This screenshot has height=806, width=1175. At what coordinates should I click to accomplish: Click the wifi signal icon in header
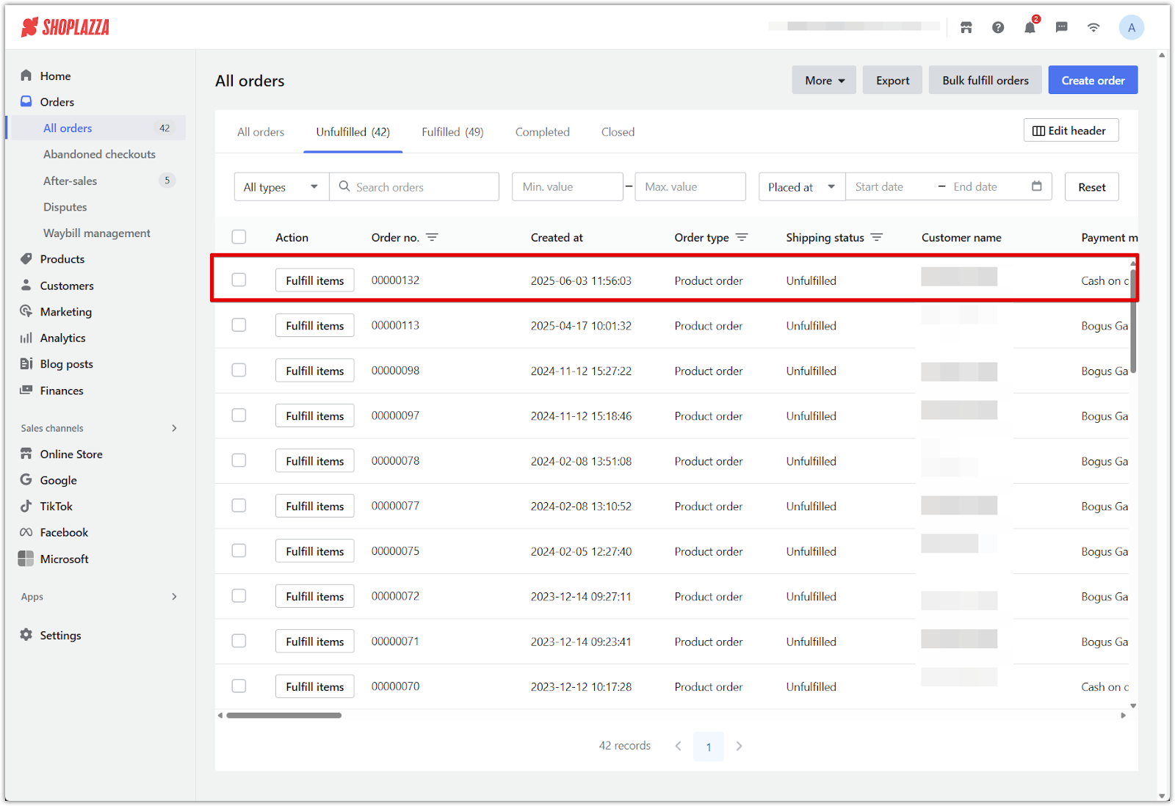(1093, 28)
